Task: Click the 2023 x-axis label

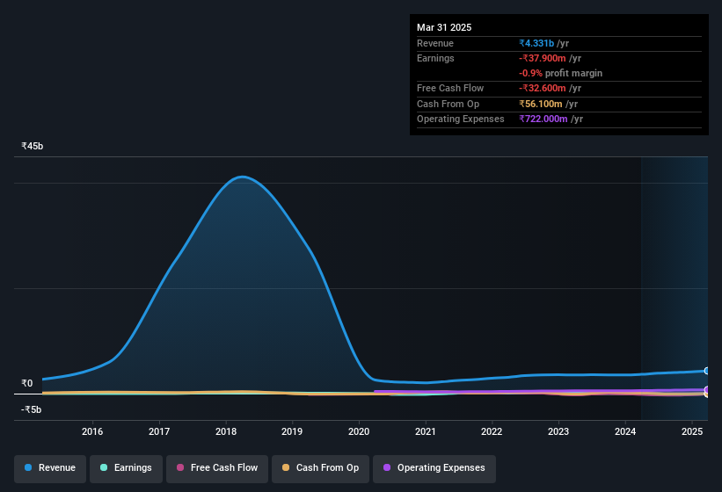Action: [x=558, y=431]
